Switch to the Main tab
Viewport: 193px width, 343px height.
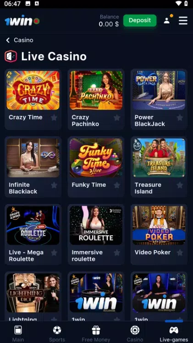click(x=18, y=333)
